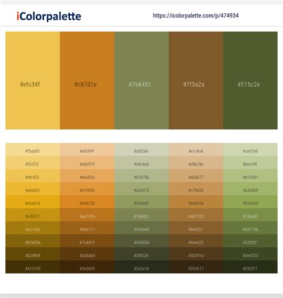Pick the large #7e8451 olive swatch
The height and width of the screenshot is (298, 283).
pyautogui.click(x=141, y=81)
